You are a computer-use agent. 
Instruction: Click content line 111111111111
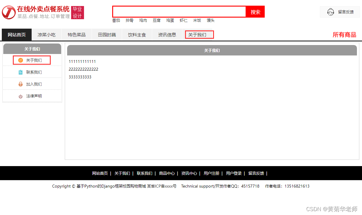(82, 61)
